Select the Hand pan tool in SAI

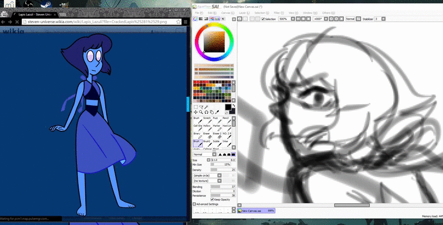pyautogui.click(x=212, y=112)
